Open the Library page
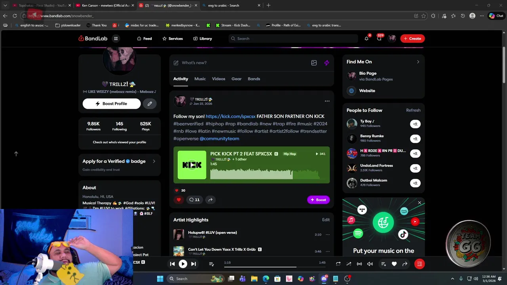Viewport: 507px width, 285px height. point(202,38)
